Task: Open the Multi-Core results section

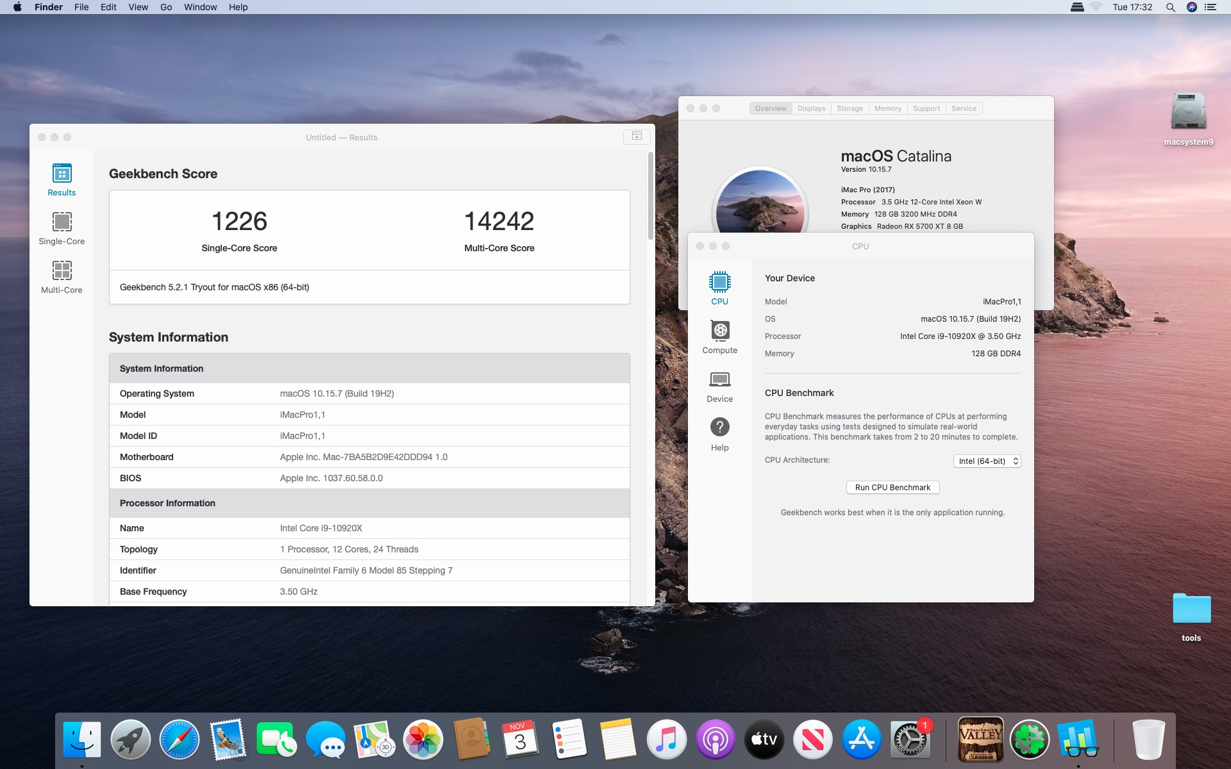Action: coord(62,277)
